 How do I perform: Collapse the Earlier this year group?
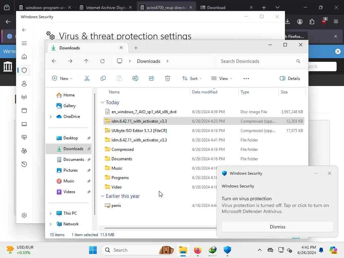[x=102, y=196]
